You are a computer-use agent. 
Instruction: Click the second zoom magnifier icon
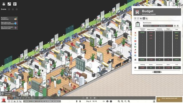(x=122, y=101)
